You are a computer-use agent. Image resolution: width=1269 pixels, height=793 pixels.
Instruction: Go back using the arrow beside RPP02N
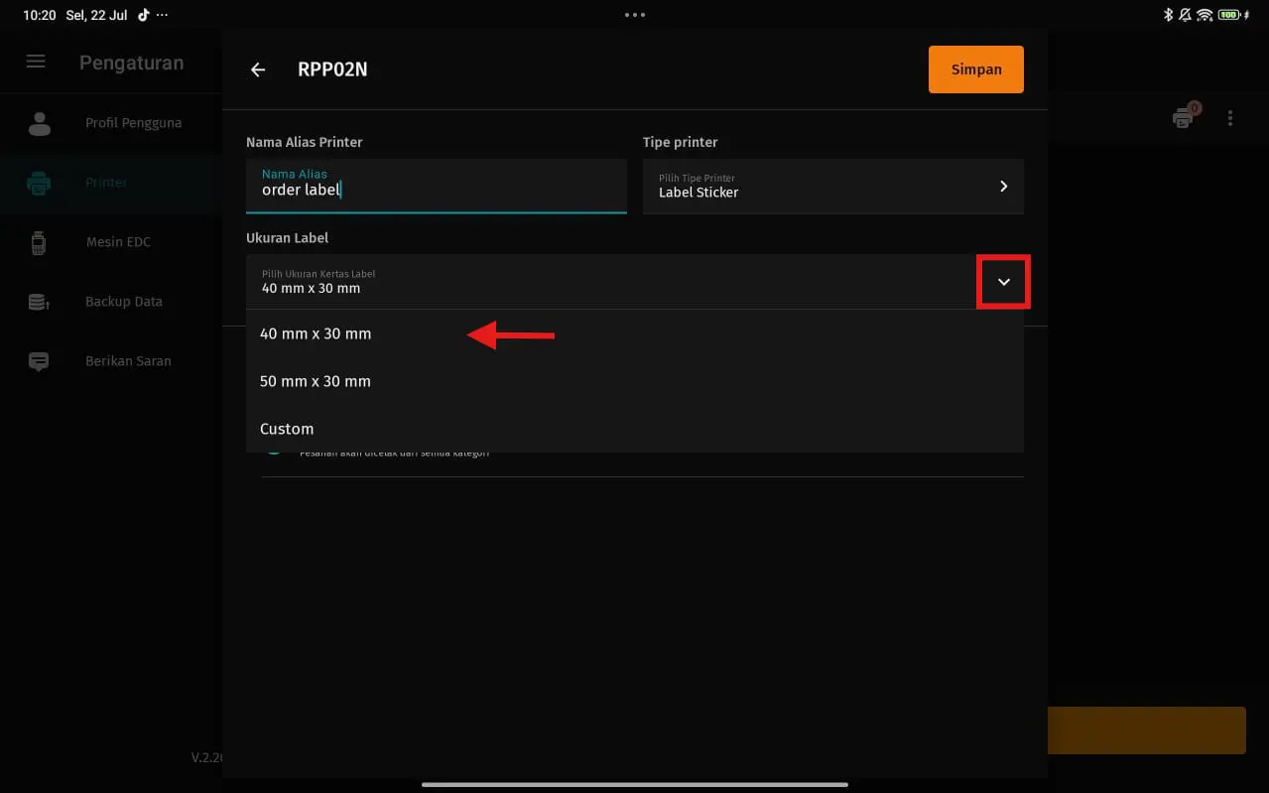pos(258,69)
